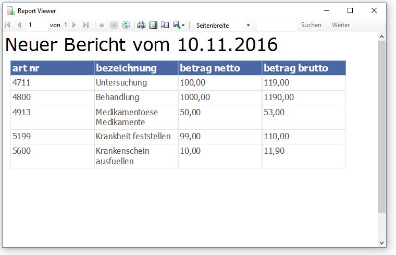Click the Weiter button

[341, 25]
